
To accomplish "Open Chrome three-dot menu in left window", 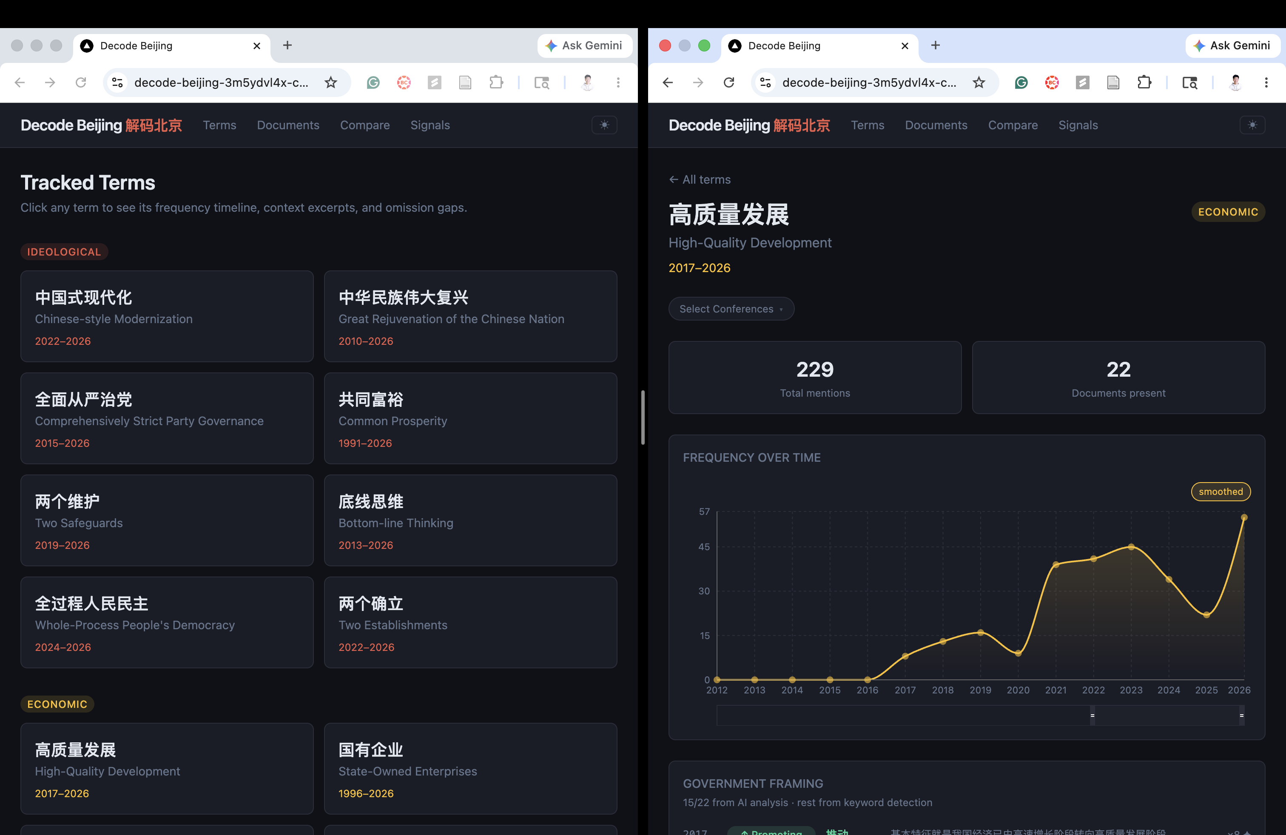I will 618,82.
